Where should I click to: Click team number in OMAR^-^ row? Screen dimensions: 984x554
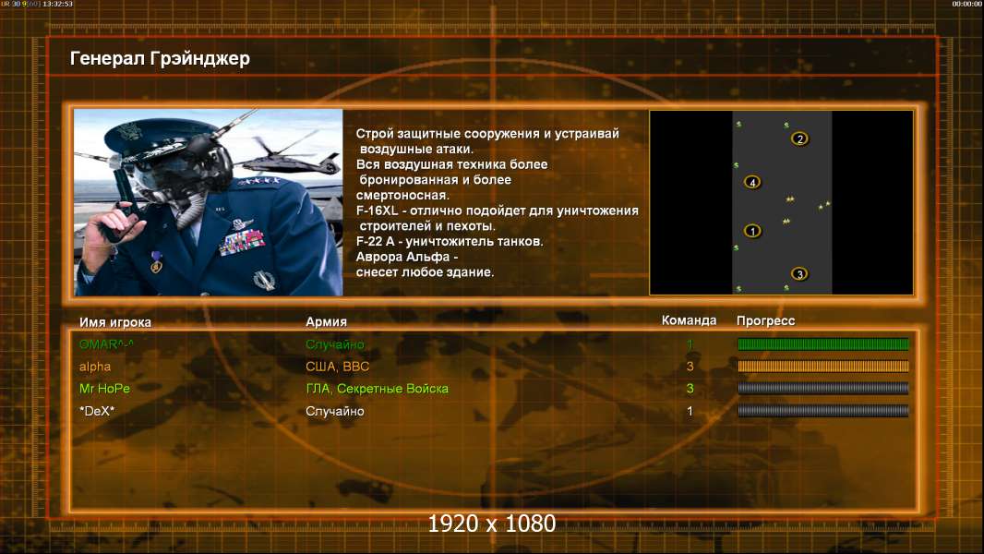[690, 343]
